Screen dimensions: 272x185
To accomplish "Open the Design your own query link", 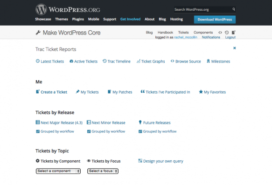I will click(x=163, y=161).
